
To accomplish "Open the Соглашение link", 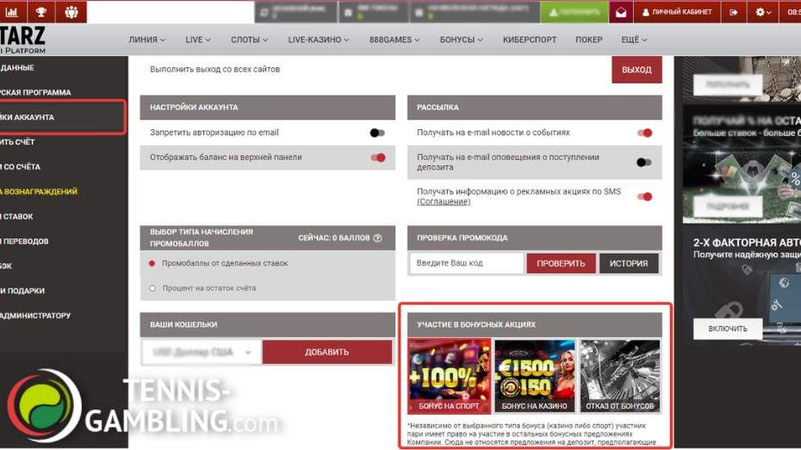I will click(x=444, y=201).
